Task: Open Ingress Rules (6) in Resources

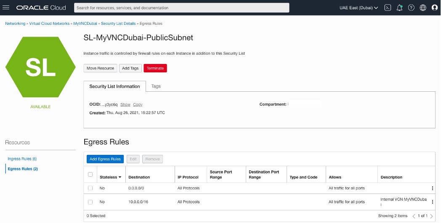Action: 22,159
